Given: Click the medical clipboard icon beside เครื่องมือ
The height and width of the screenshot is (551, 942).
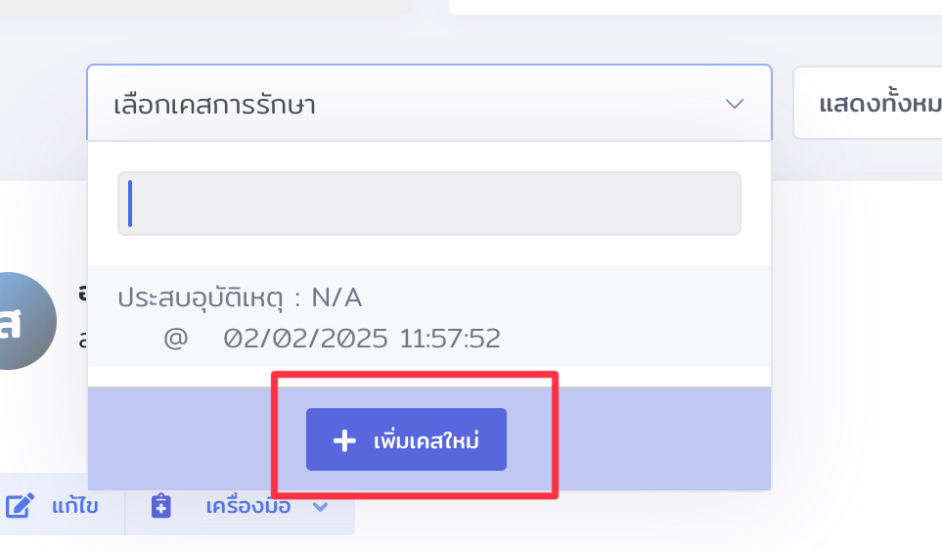Looking at the screenshot, I should (161, 506).
